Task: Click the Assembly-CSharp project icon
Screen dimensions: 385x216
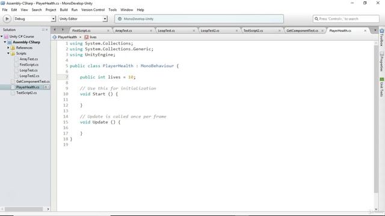Action: click(x=10, y=42)
